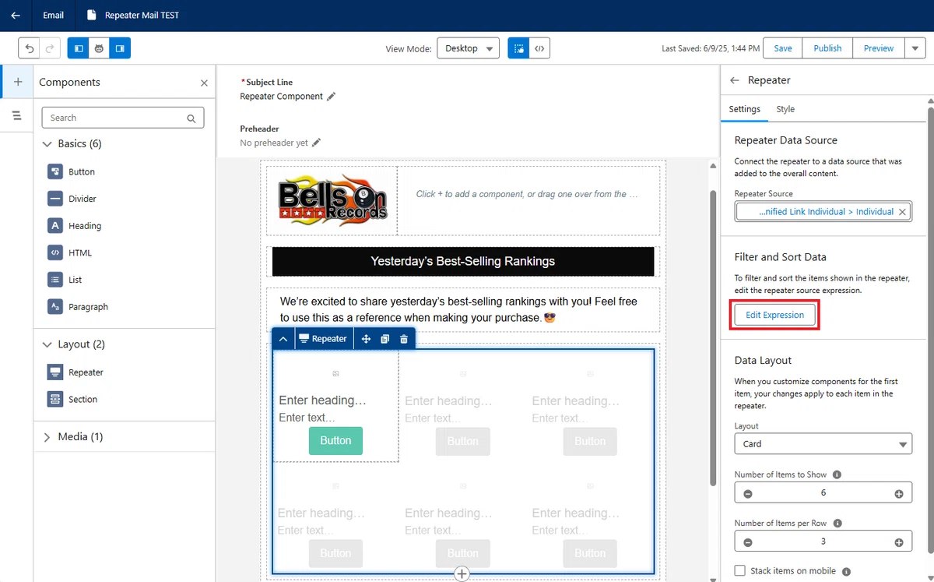The height and width of the screenshot is (582, 934).
Task: Switch to code view mode
Action: [x=539, y=48]
